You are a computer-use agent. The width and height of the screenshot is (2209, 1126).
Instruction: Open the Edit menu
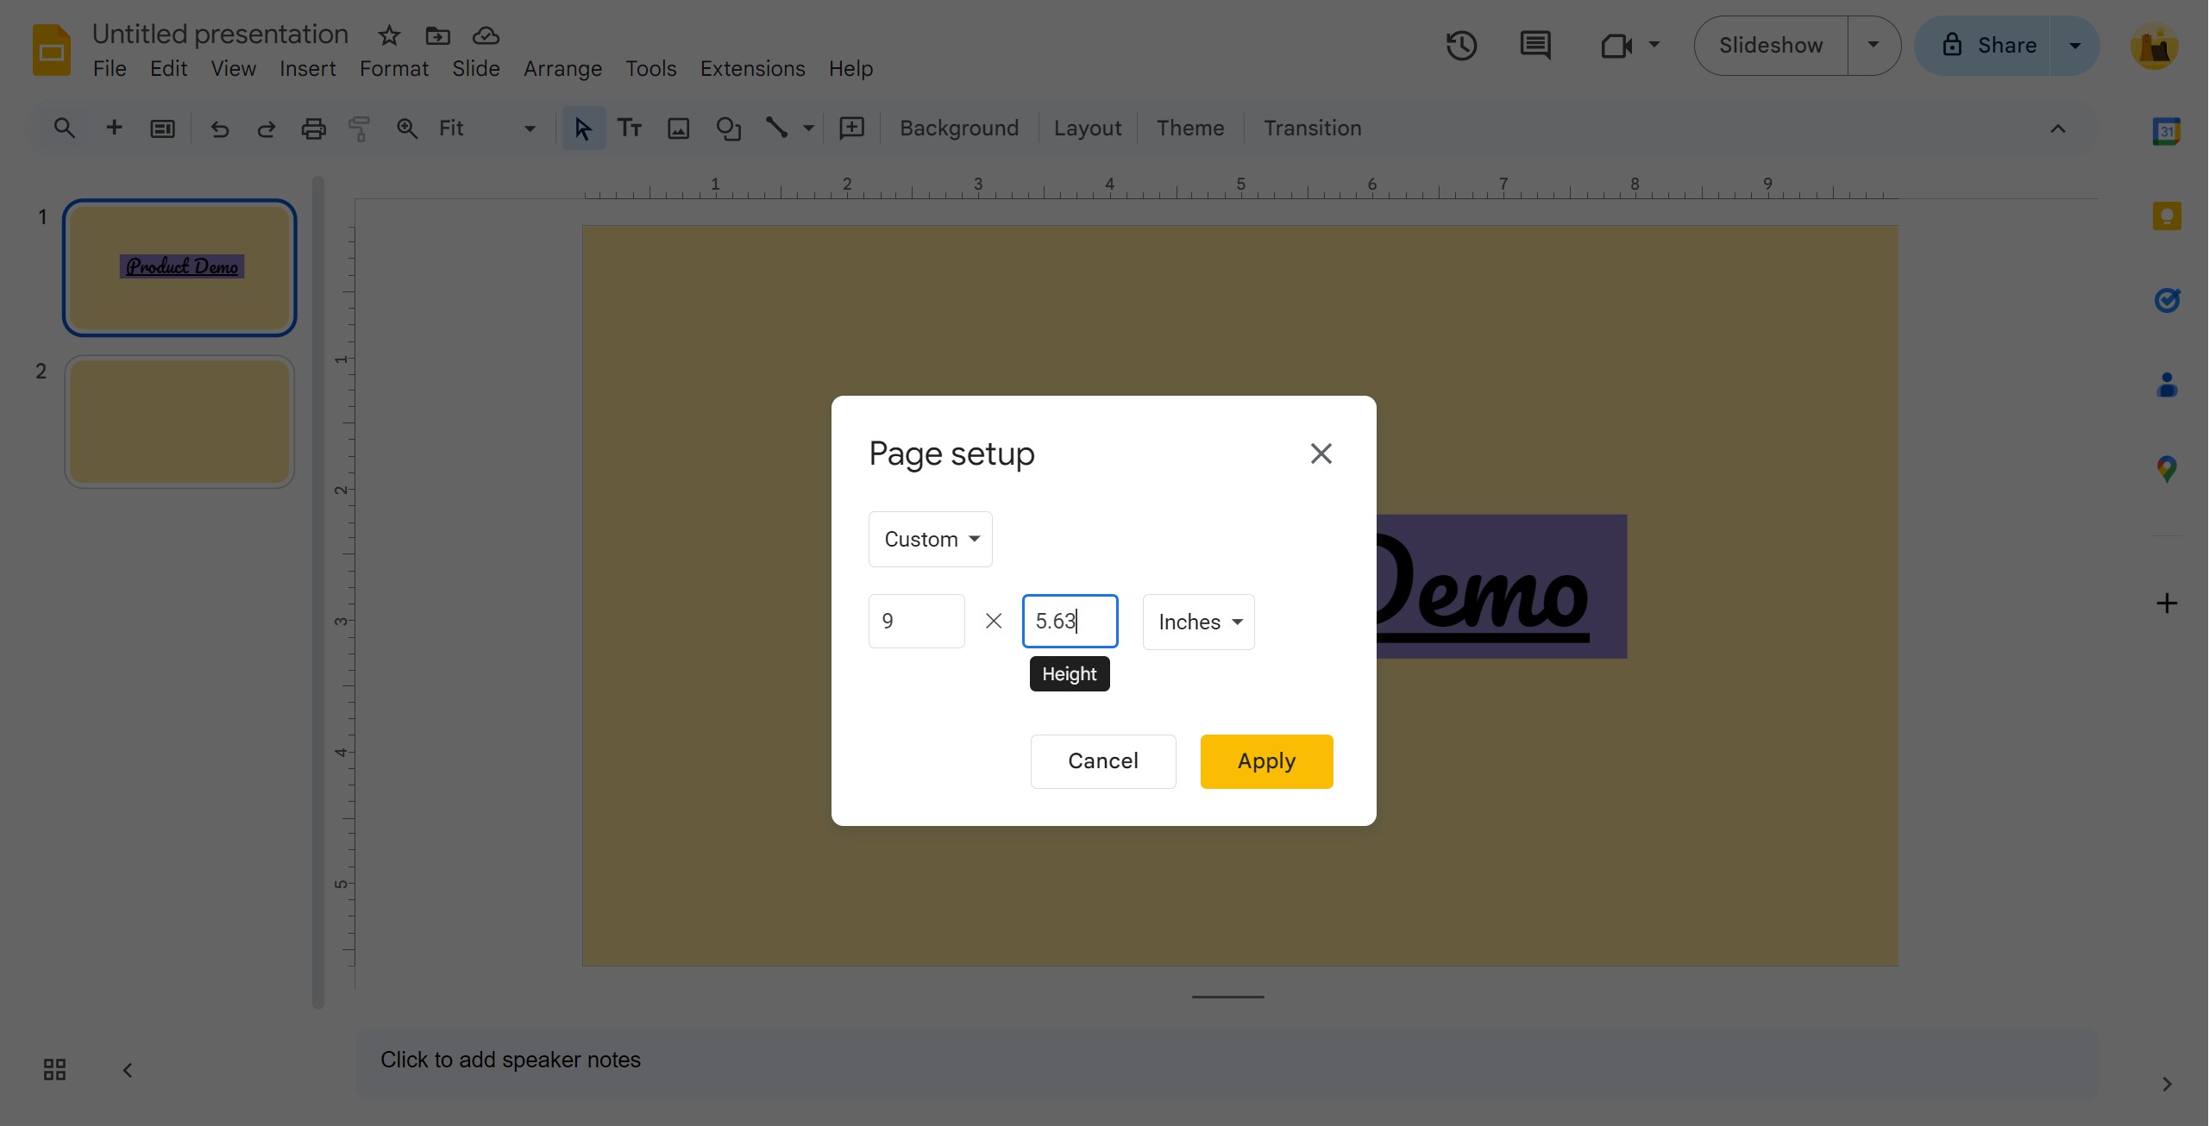click(x=168, y=69)
